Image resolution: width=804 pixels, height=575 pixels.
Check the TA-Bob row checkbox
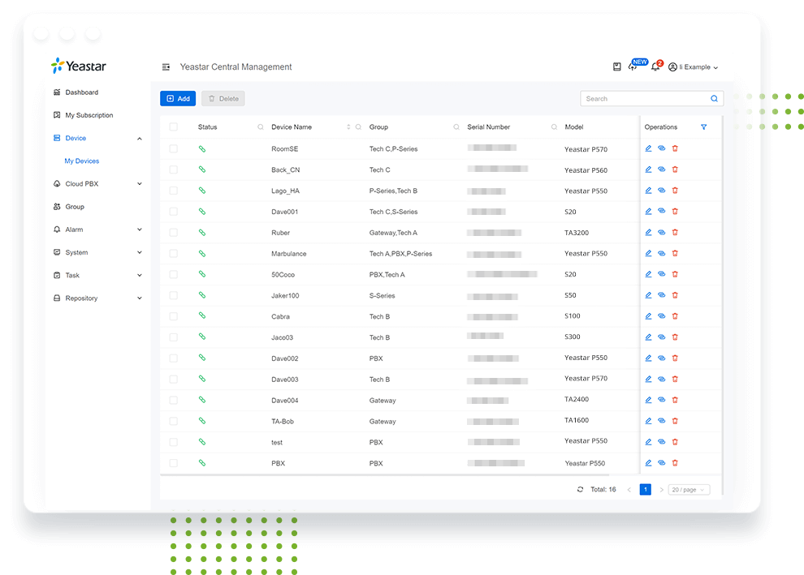[173, 421]
